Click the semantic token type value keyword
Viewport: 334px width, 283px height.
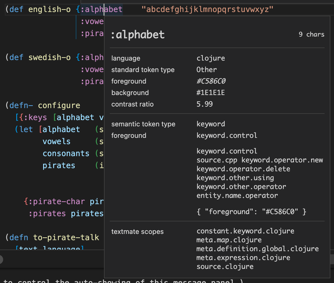[211, 124]
